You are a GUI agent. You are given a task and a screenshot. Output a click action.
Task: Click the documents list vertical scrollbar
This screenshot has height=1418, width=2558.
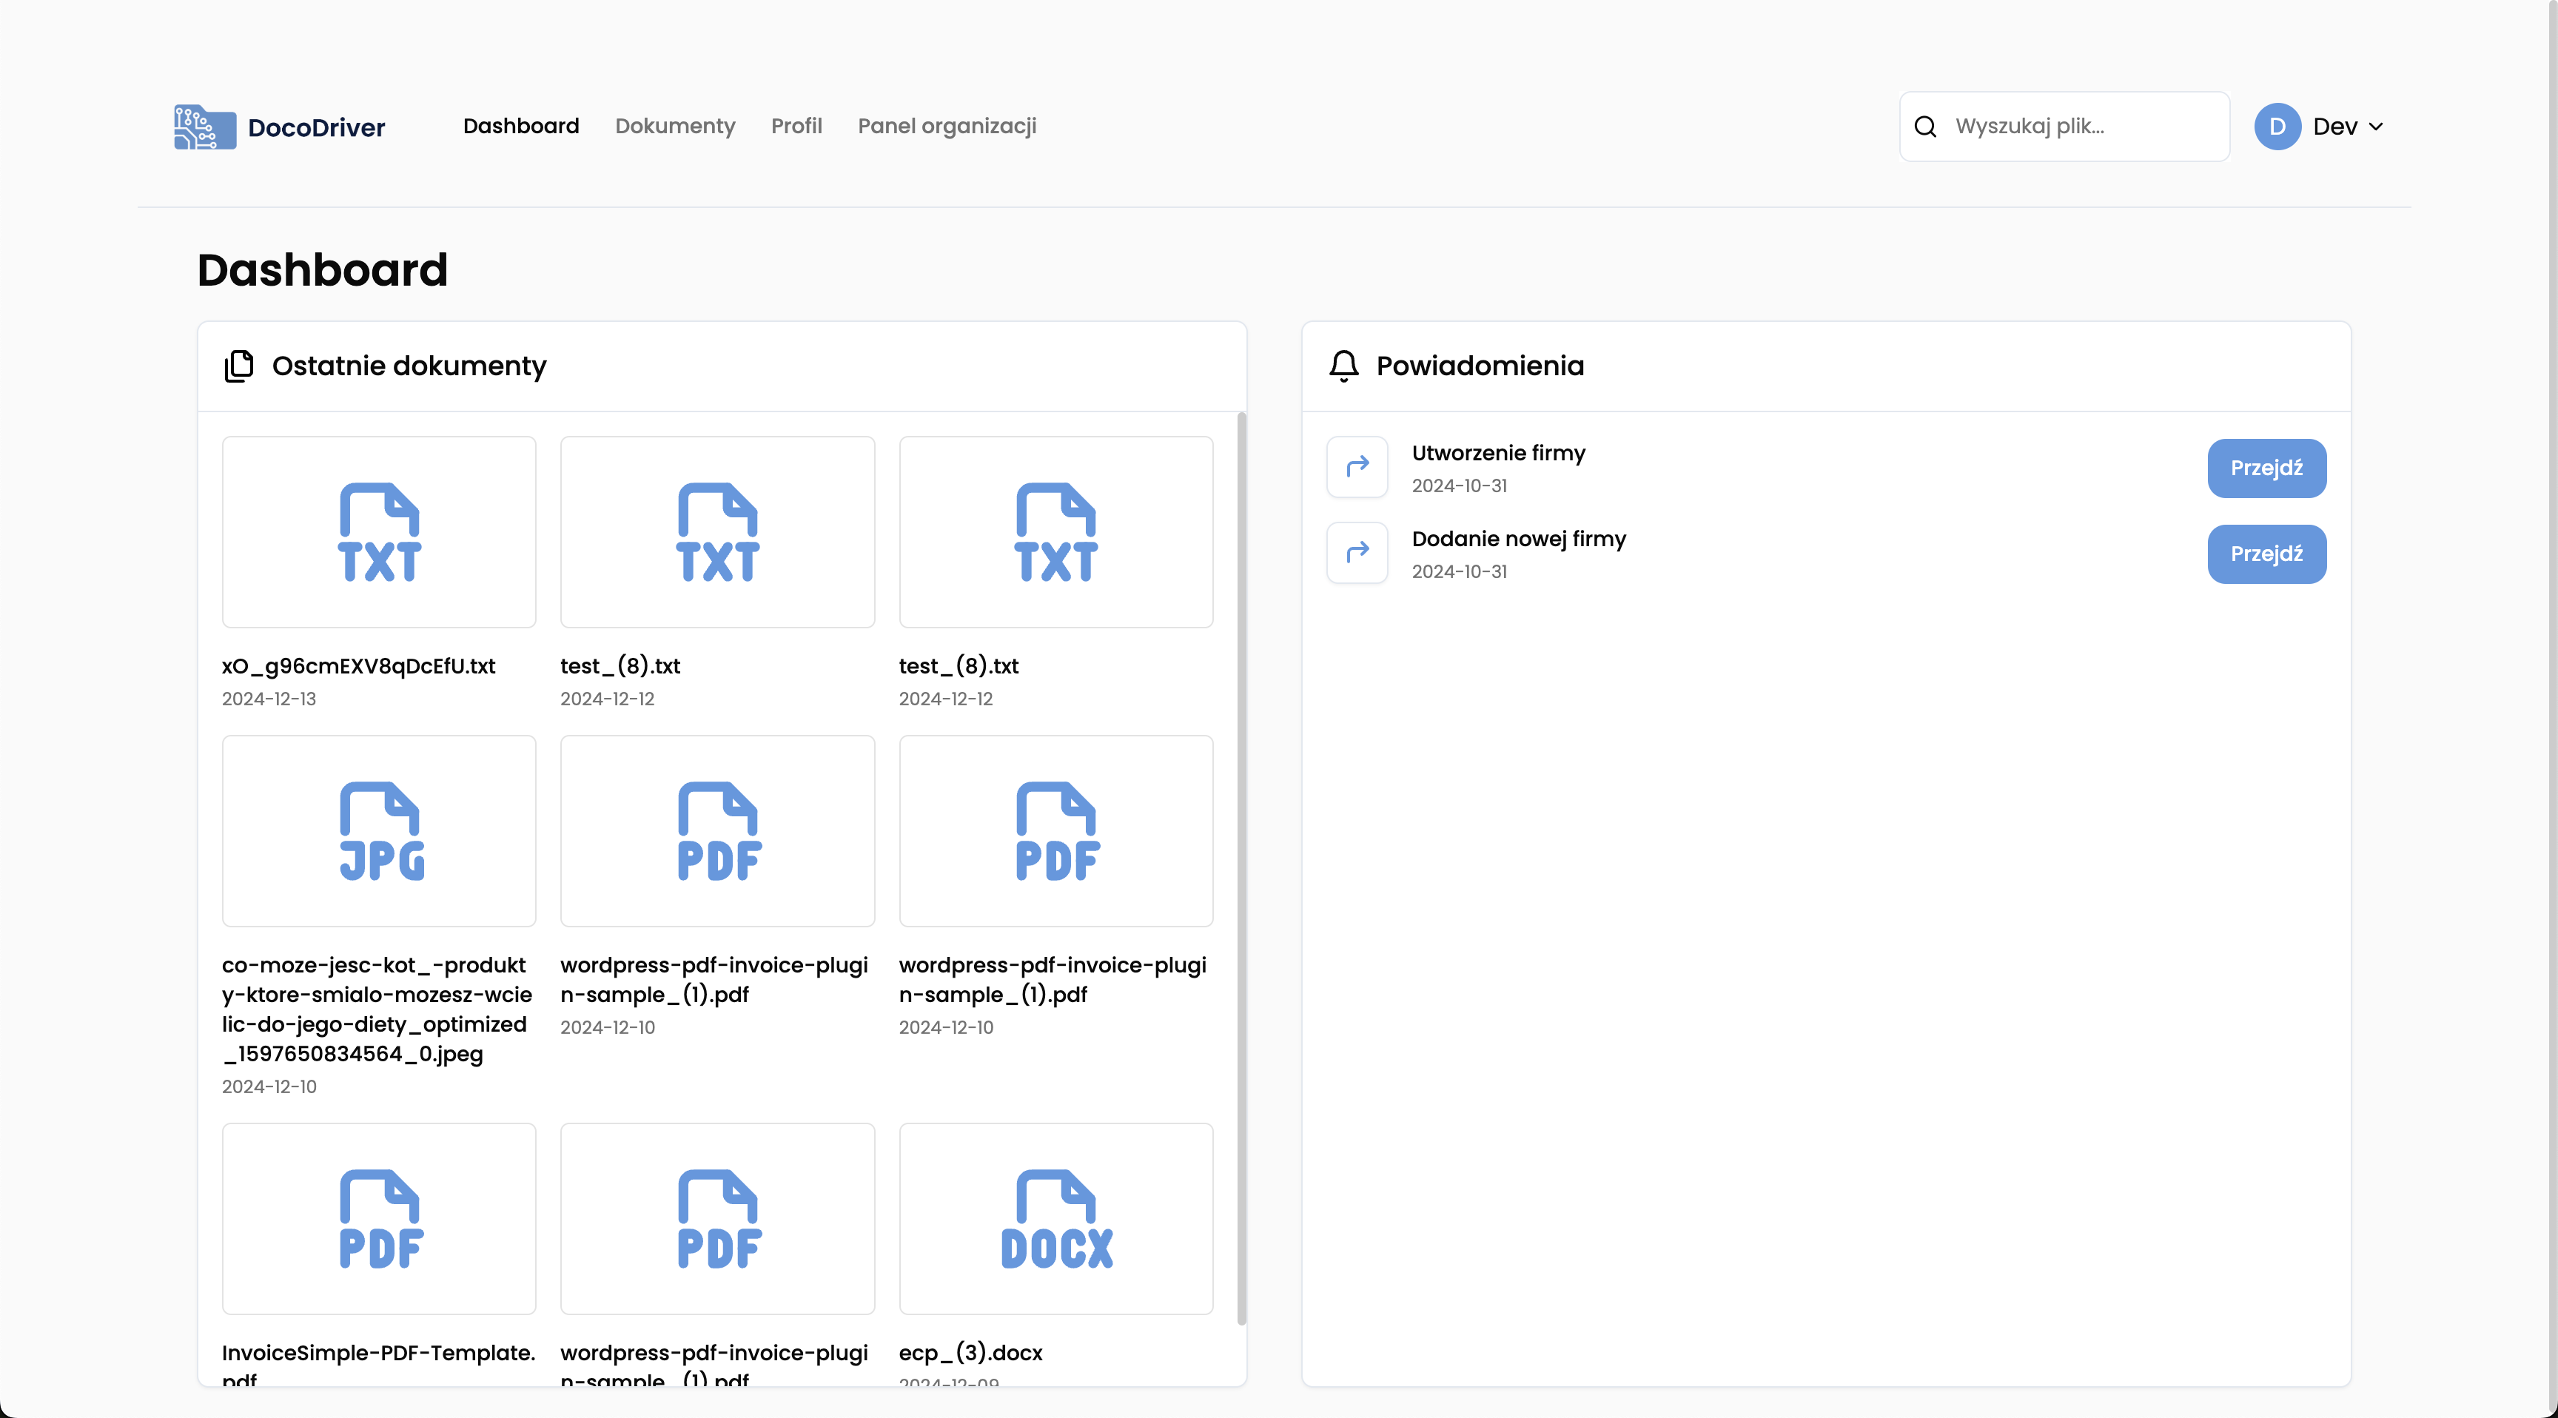tap(1241, 869)
